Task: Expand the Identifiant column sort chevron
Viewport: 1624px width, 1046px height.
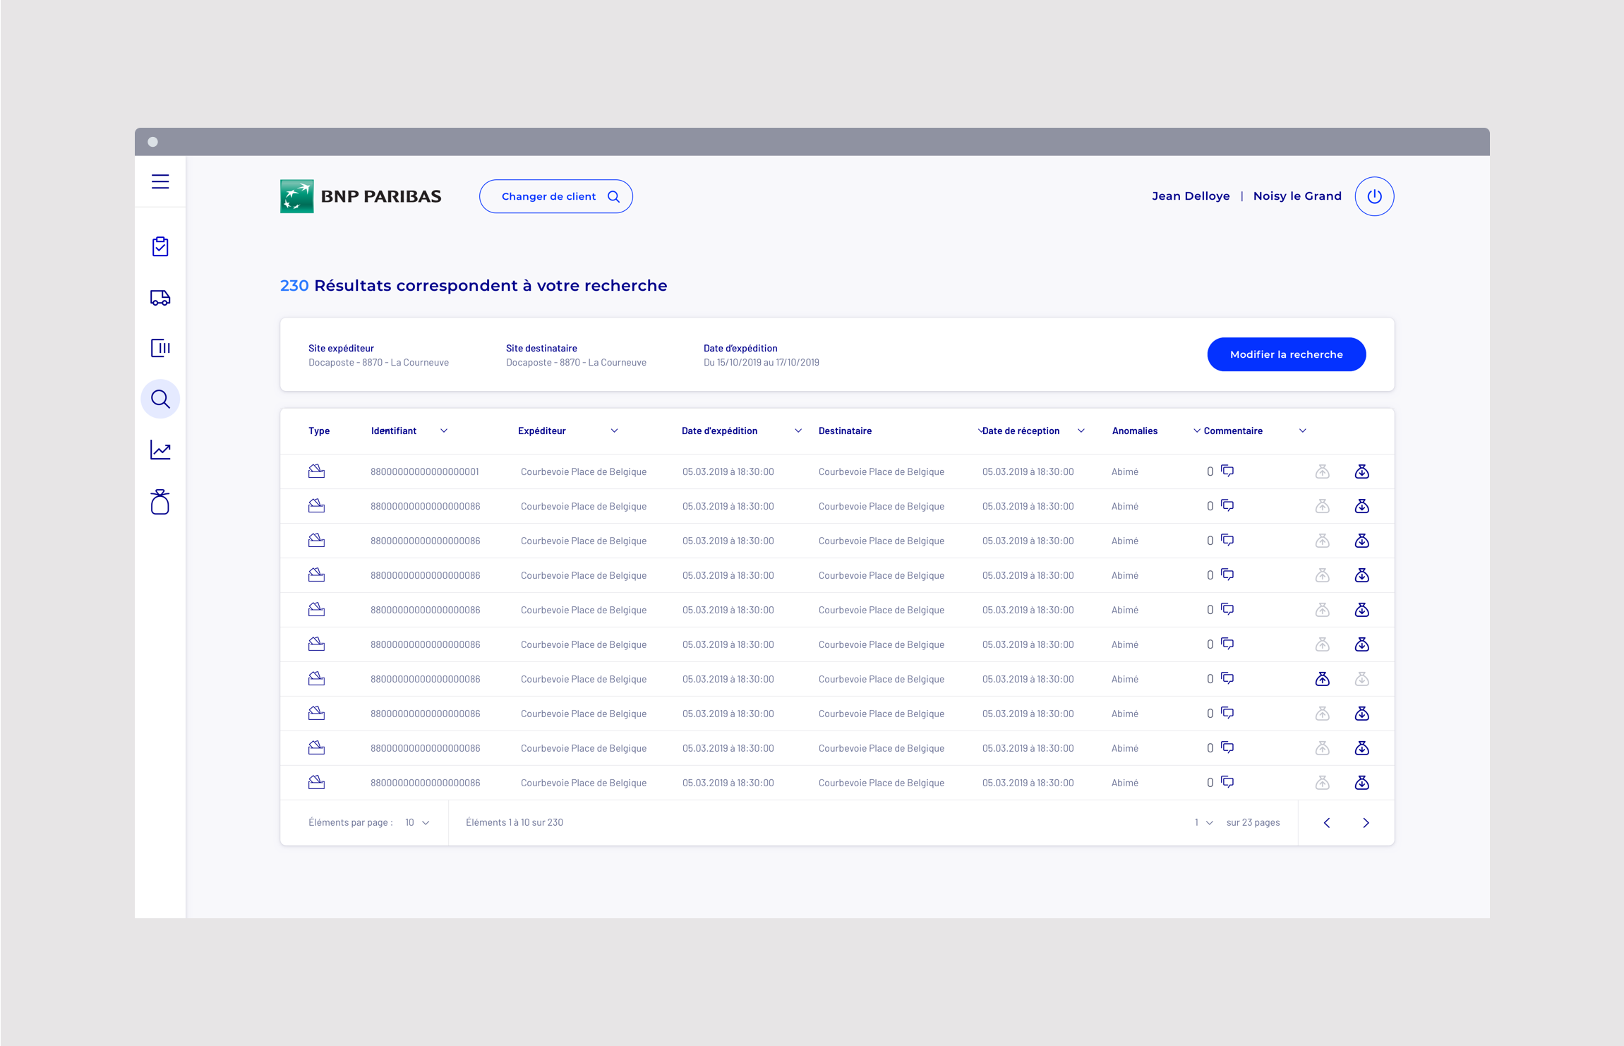Action: [x=444, y=431]
